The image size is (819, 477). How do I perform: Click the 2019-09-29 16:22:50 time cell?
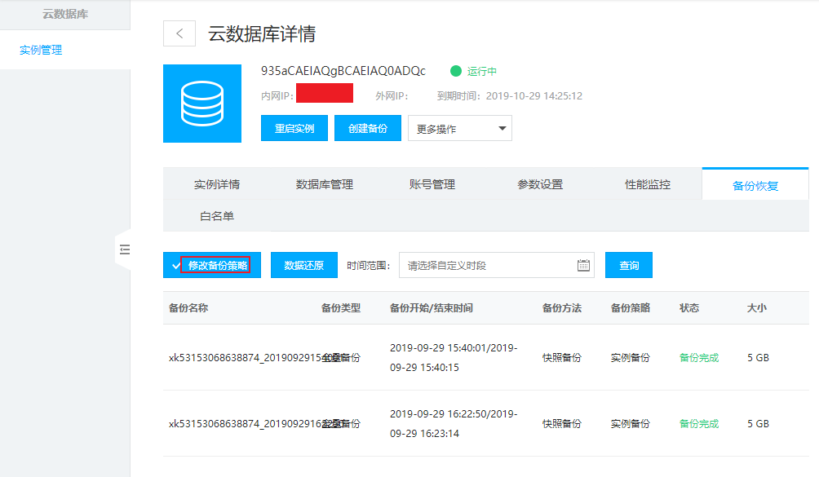(454, 423)
